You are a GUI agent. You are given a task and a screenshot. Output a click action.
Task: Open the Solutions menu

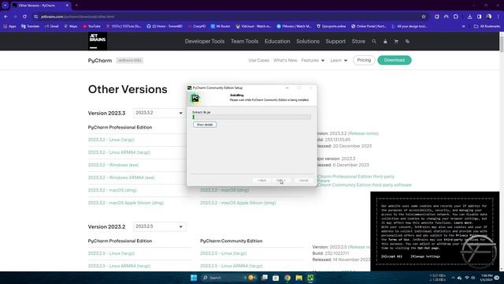pos(308,41)
